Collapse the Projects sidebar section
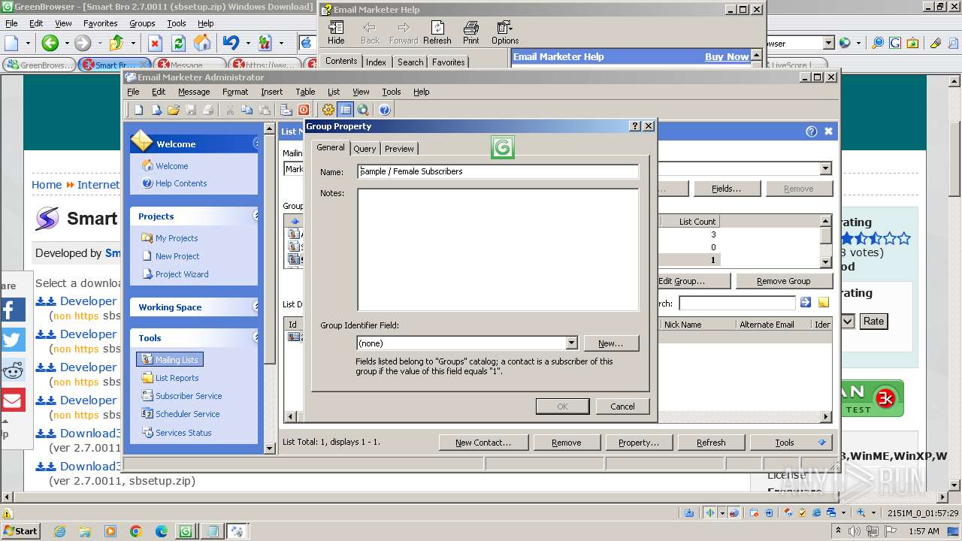 tap(256, 216)
